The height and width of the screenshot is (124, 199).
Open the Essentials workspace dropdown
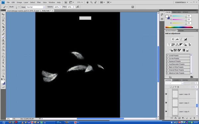pos(181,2)
